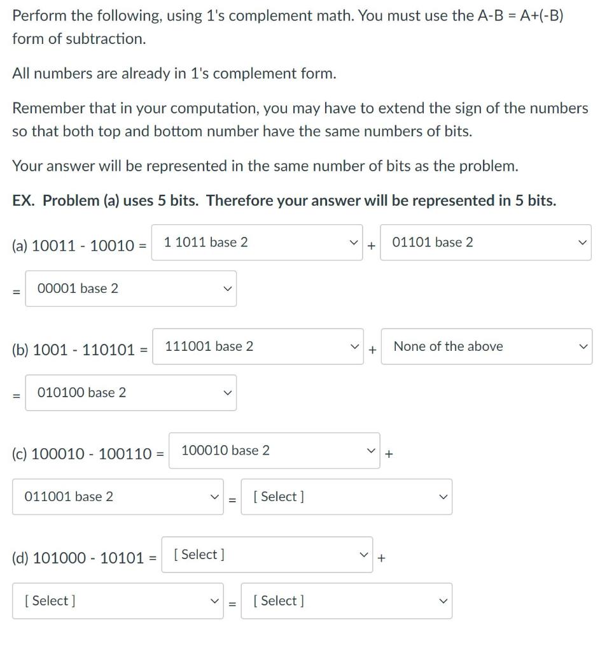Screen dimensions: 600x652
Task: Expand the chevron beside '011001 base 2'
Action: [213, 496]
